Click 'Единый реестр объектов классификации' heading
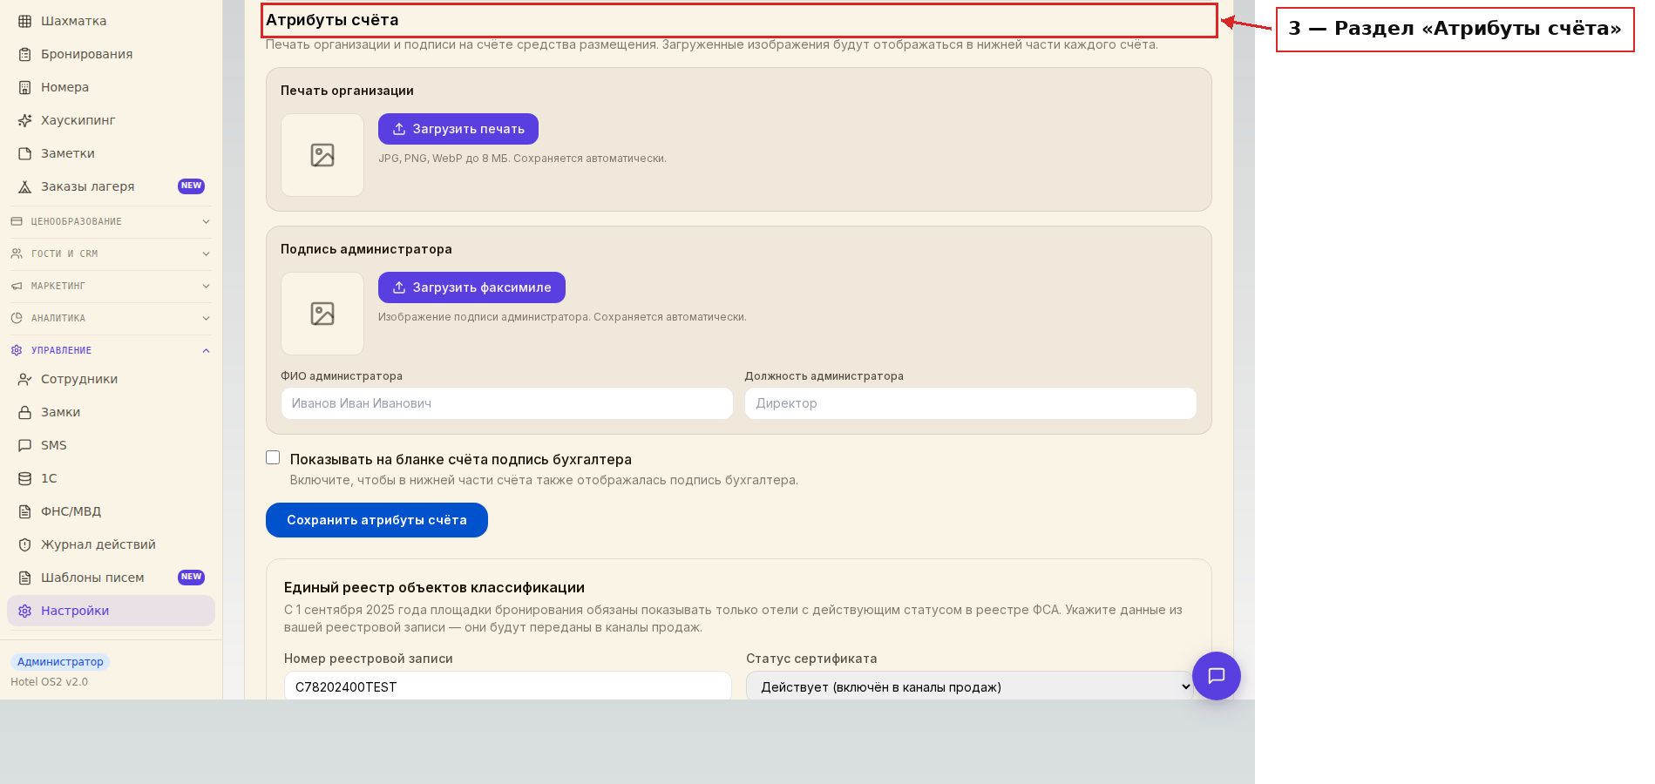1655x784 pixels. click(434, 588)
